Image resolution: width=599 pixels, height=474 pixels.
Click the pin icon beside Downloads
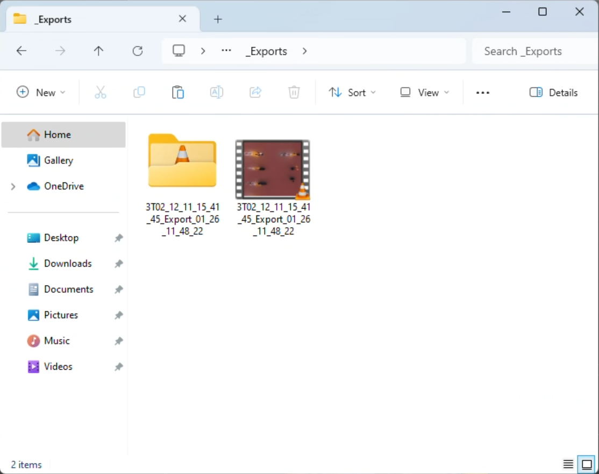(119, 264)
